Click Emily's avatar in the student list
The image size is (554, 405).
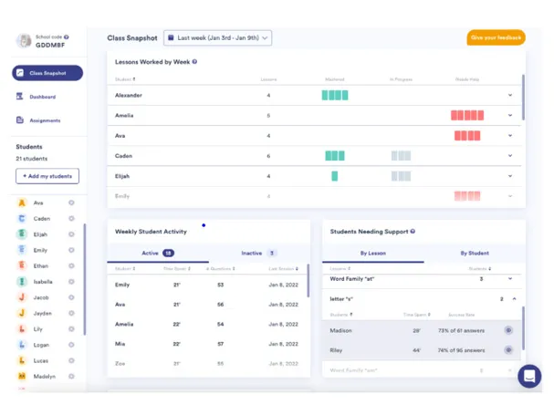click(x=22, y=250)
